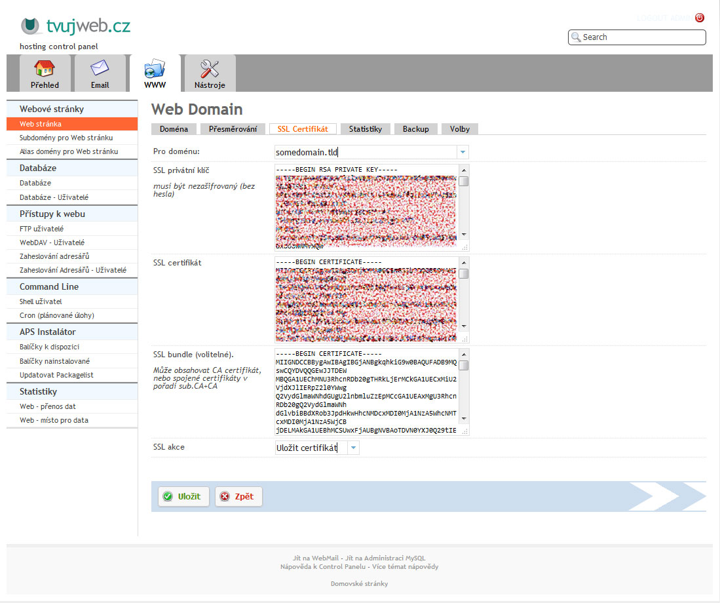Open the Nástroje tools icon tab

(x=210, y=73)
